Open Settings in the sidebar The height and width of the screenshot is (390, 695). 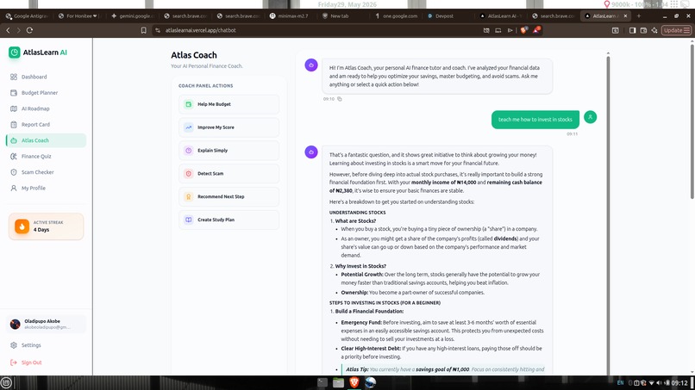[46, 345]
